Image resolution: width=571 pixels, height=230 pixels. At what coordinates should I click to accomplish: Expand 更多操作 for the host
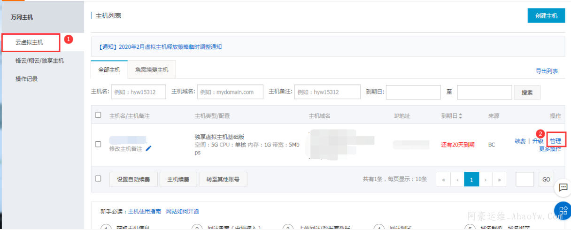[x=550, y=149]
